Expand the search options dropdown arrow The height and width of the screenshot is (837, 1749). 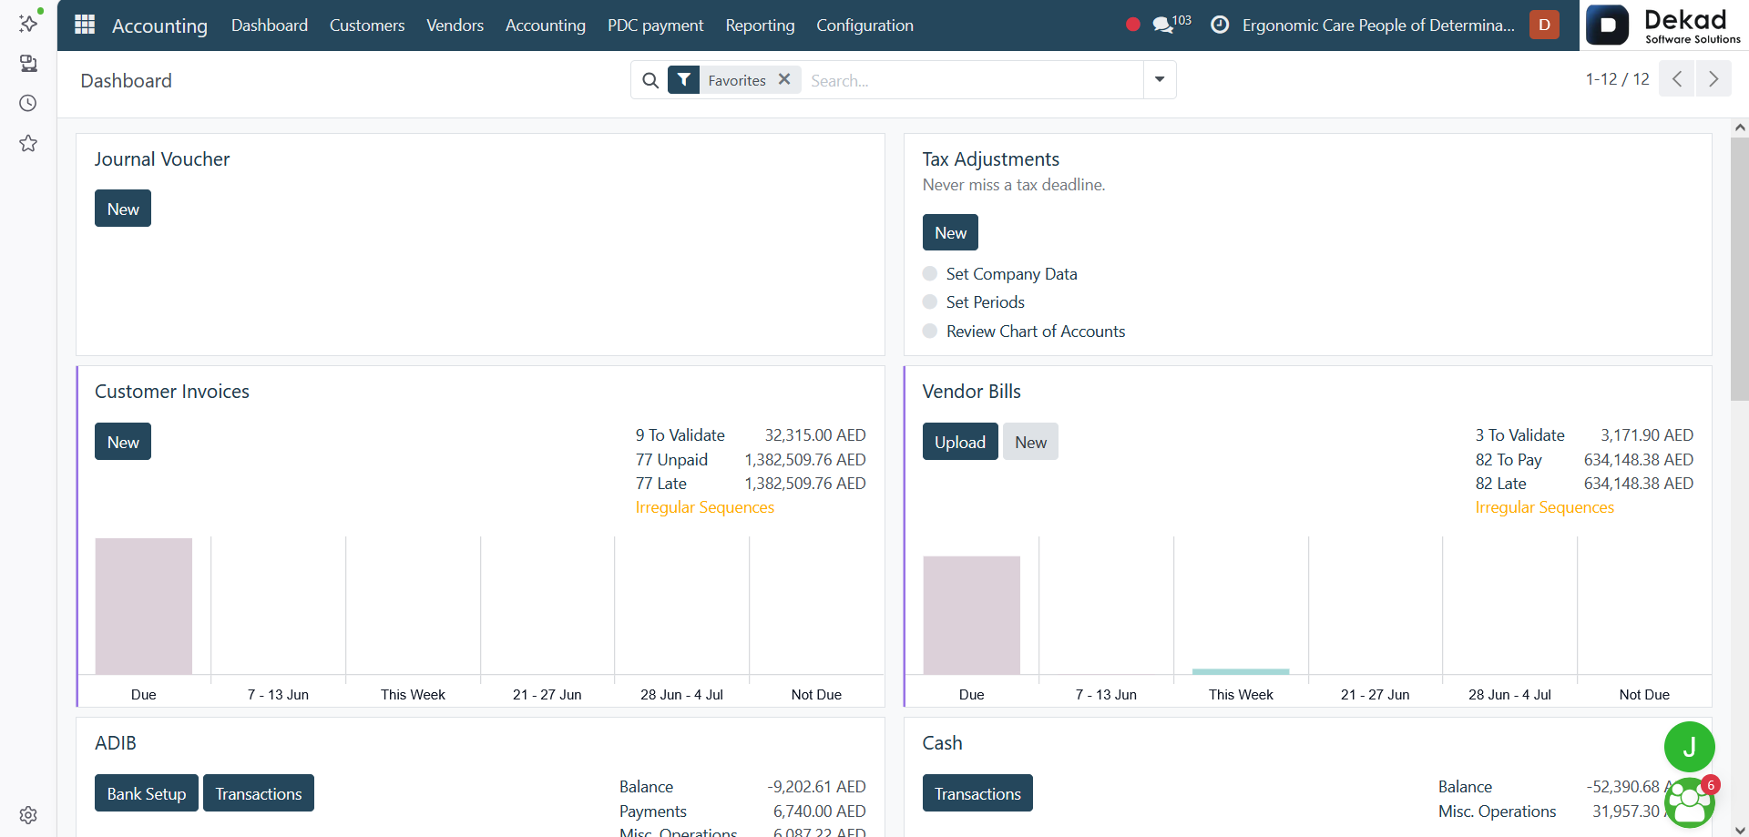click(1160, 79)
